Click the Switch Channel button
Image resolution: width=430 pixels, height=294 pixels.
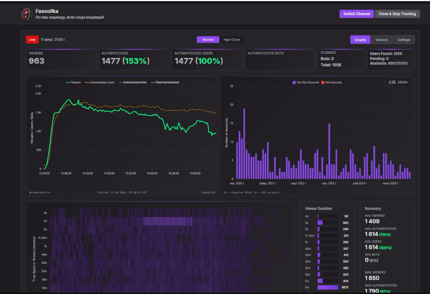pos(357,14)
